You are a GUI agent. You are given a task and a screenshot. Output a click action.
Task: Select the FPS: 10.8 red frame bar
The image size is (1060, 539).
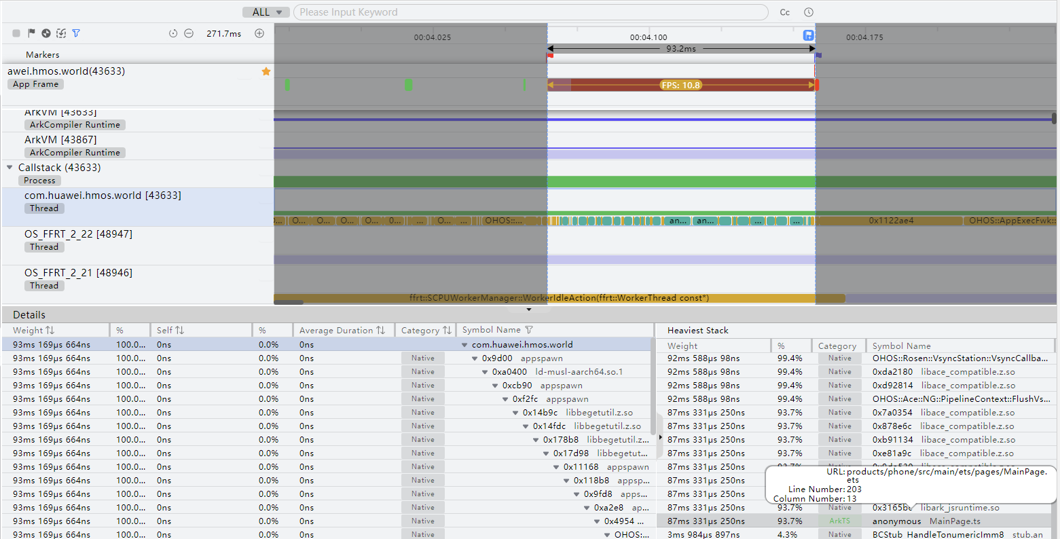click(x=681, y=85)
